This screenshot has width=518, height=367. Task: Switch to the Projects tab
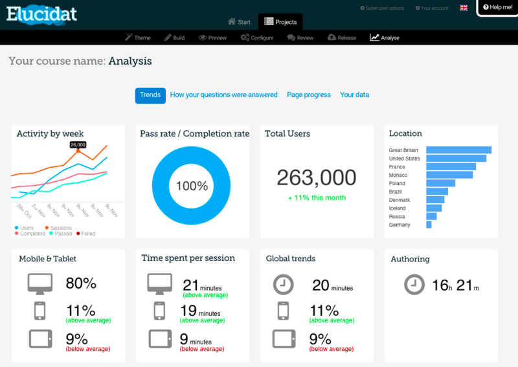click(280, 22)
